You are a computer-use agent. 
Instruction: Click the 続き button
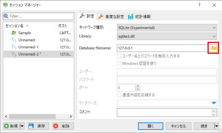pyautogui.click(x=204, y=126)
